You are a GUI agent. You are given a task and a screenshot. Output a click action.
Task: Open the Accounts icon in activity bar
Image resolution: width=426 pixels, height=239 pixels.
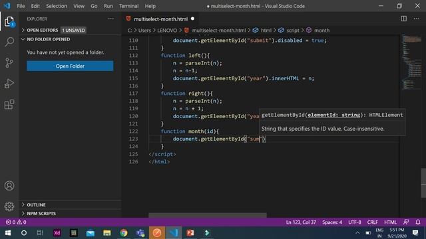tap(9, 186)
